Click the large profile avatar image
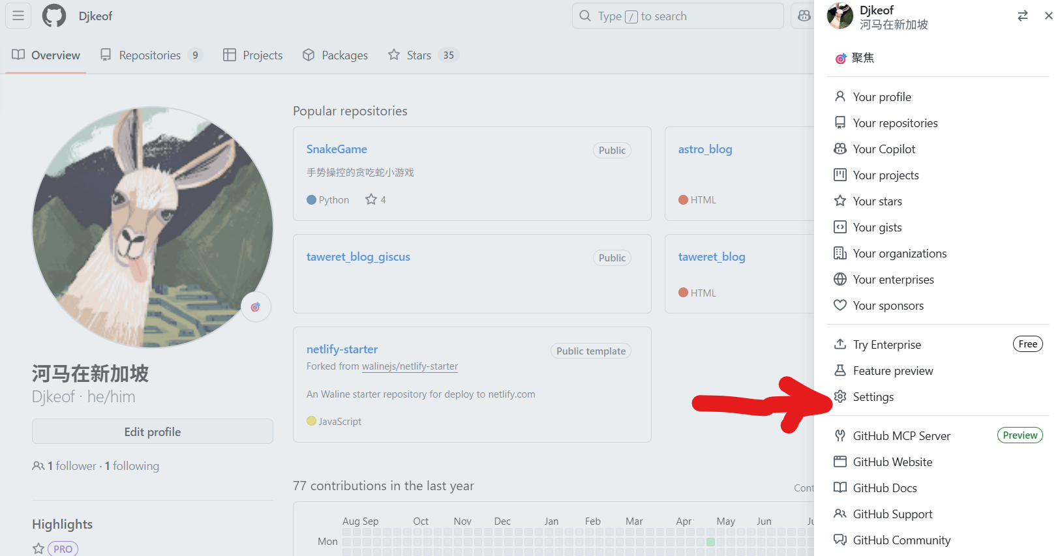The height and width of the screenshot is (556, 1060). pyautogui.click(x=153, y=227)
